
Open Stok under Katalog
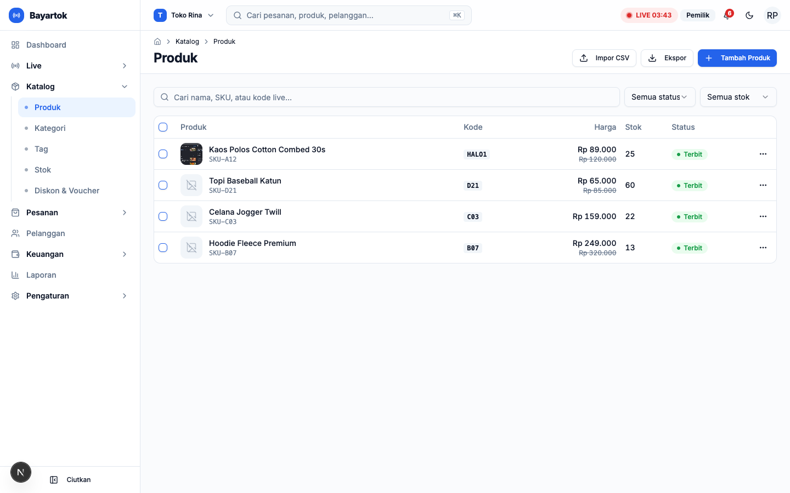tap(77, 170)
